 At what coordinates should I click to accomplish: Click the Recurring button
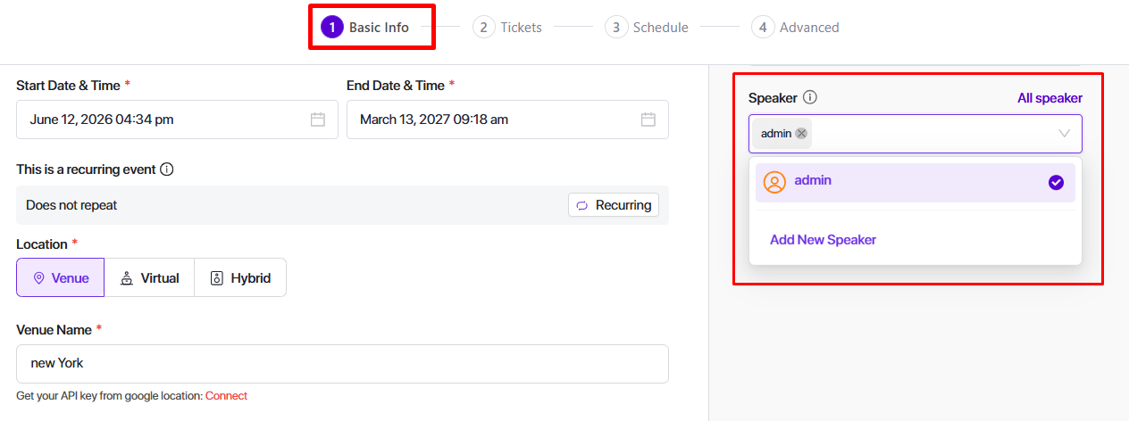(614, 205)
